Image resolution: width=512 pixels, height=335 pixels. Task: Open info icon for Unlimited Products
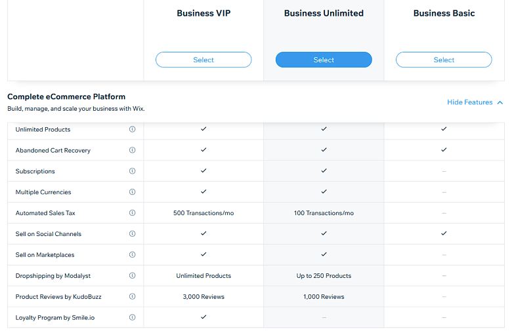[x=132, y=129]
